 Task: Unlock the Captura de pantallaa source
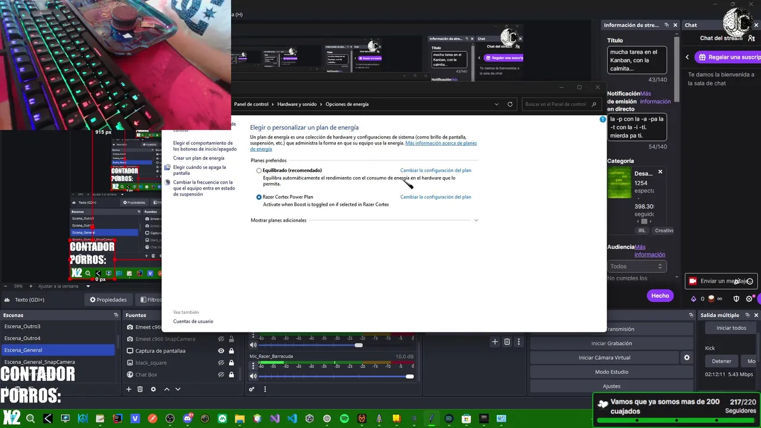coord(231,351)
